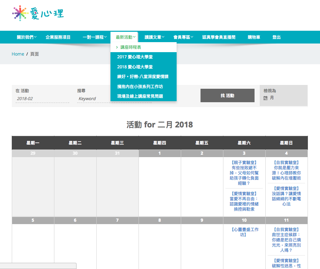The height and width of the screenshot is (269, 320).
Task: Focus the Keyword search field
Action: pos(94,99)
